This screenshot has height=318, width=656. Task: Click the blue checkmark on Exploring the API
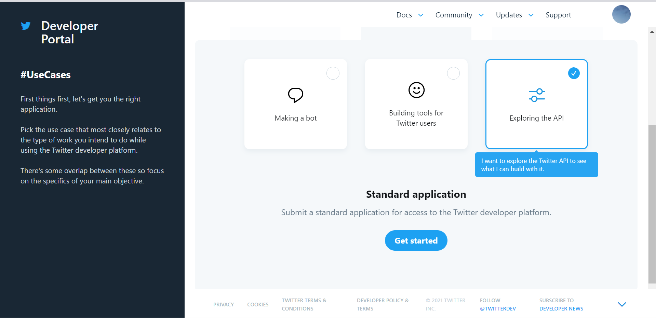574,73
